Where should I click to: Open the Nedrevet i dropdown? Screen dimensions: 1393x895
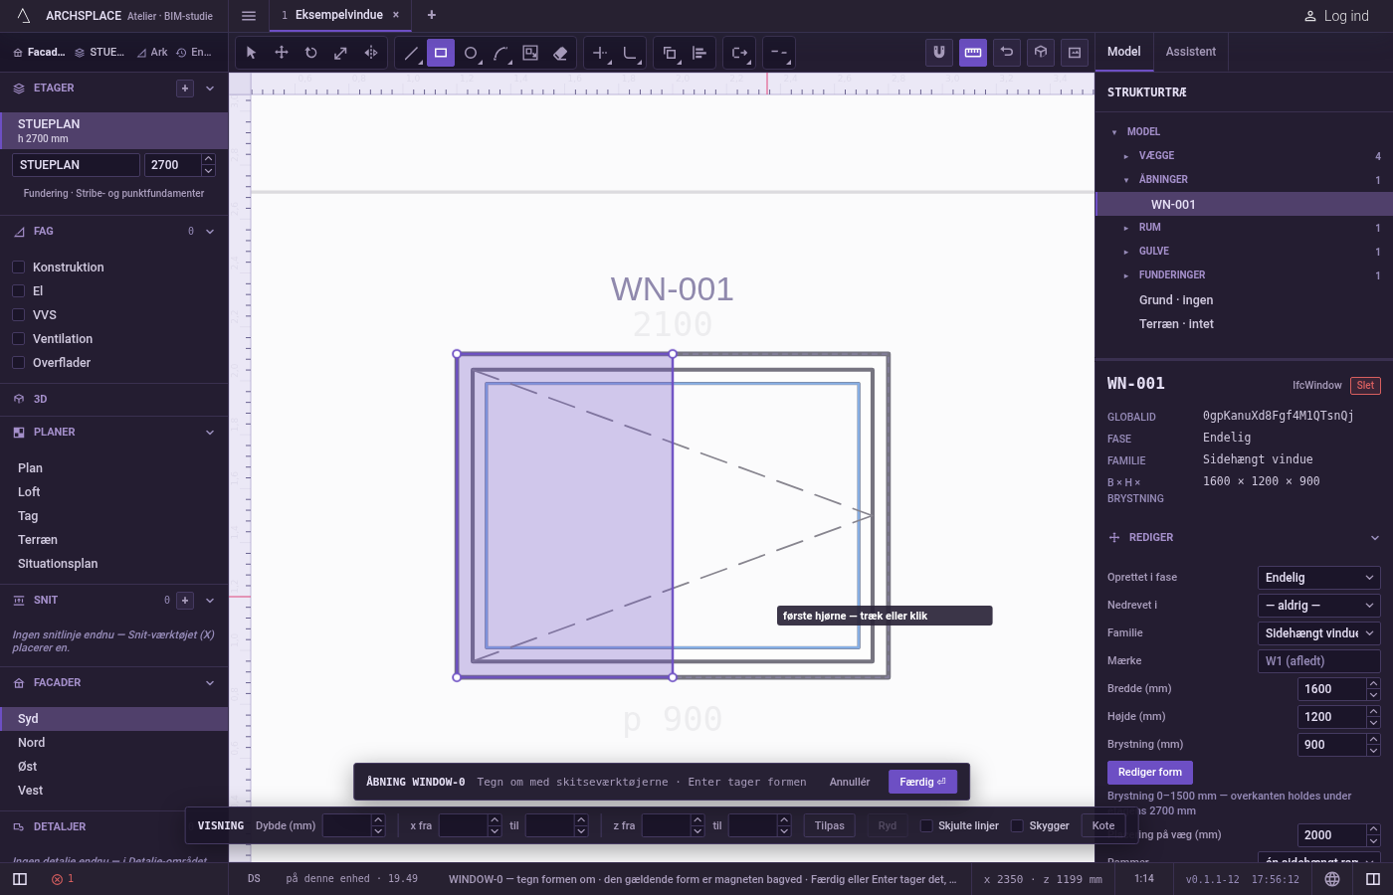pos(1319,606)
